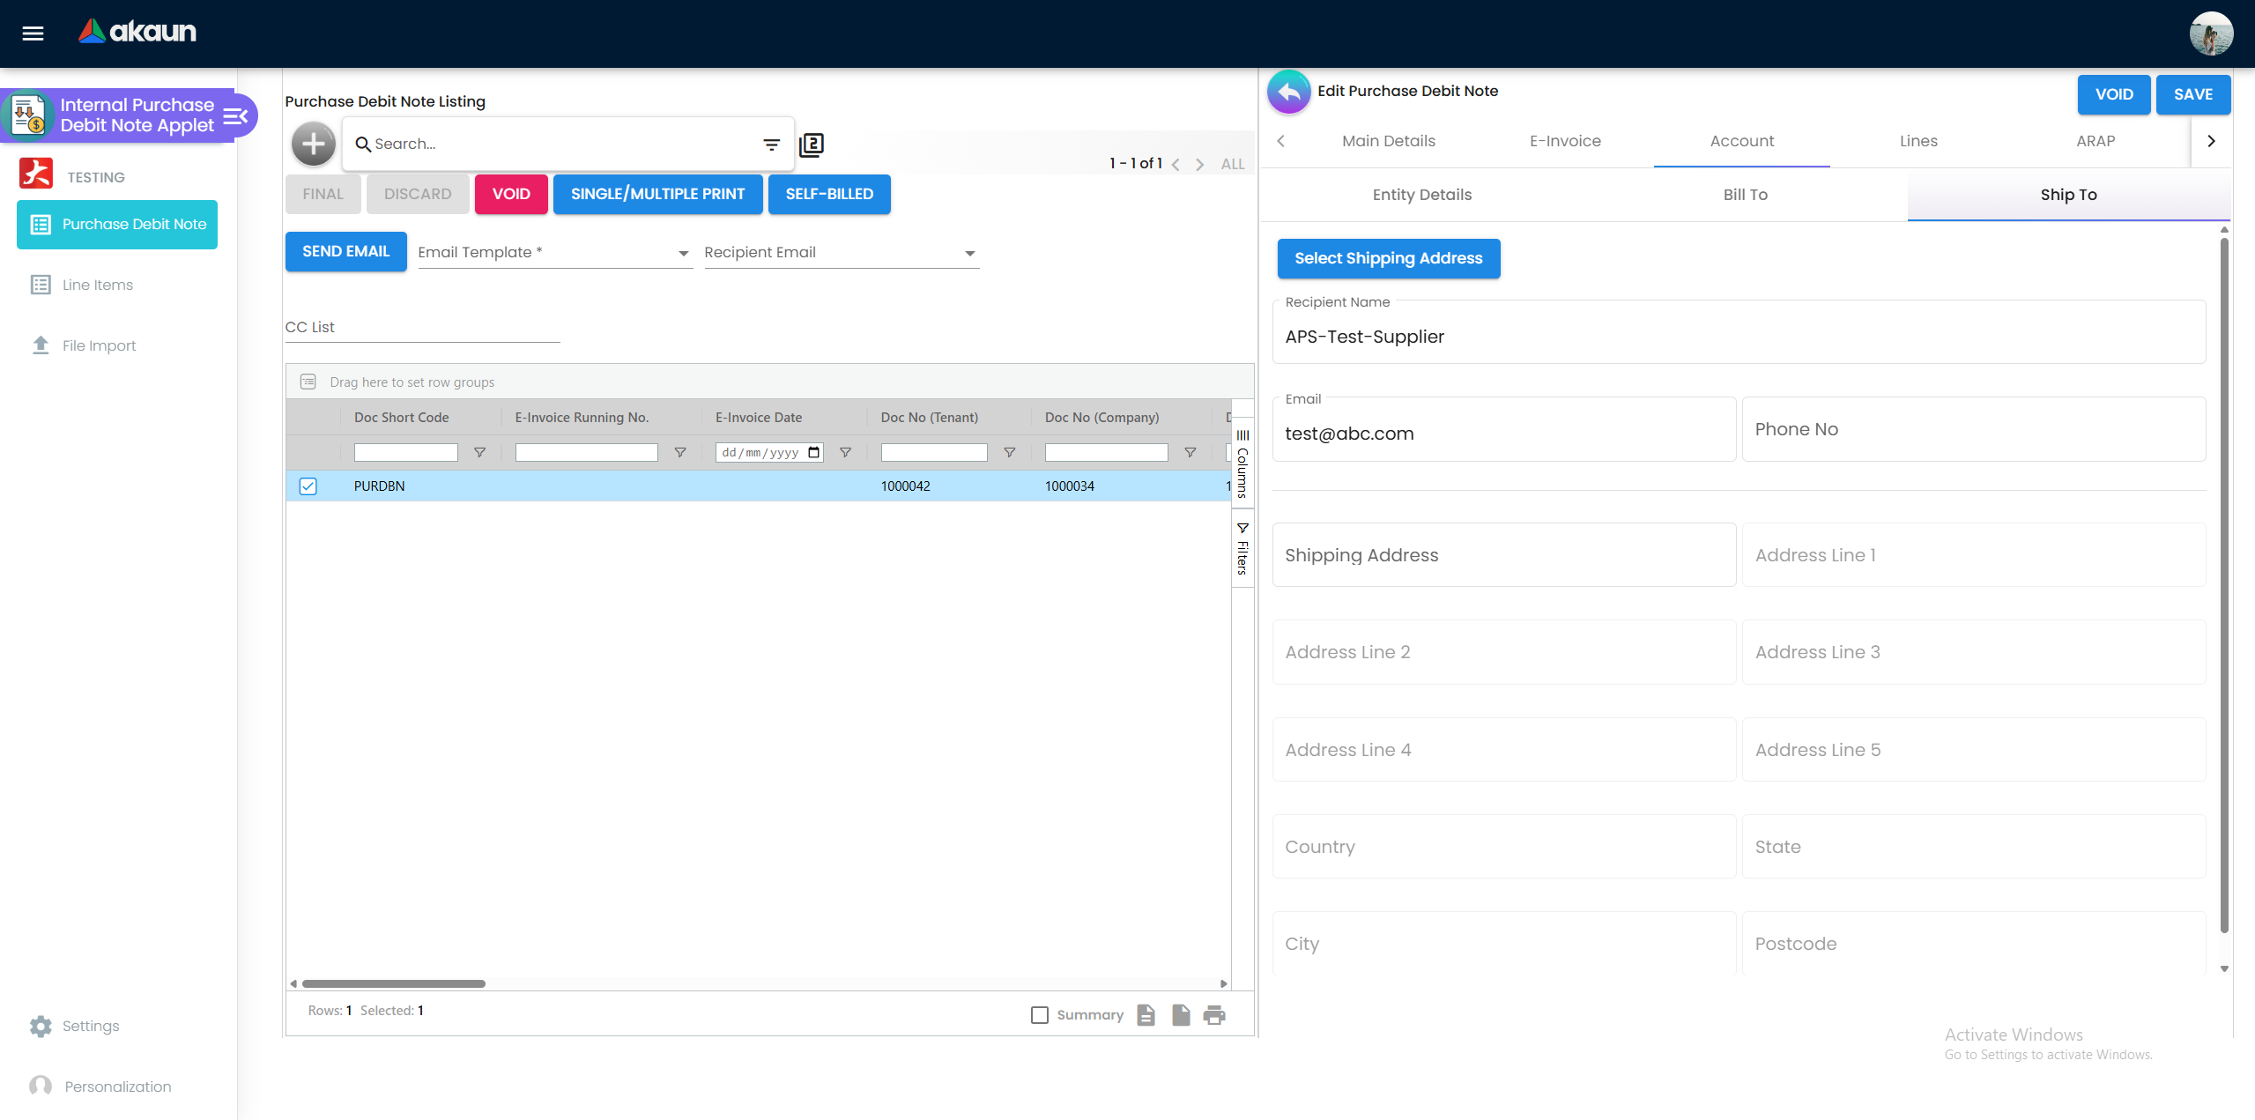Open the user profile avatar

[2211, 33]
